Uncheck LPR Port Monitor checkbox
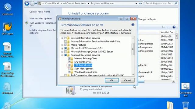The width and height of the screenshot is (195, 109). [69, 65]
